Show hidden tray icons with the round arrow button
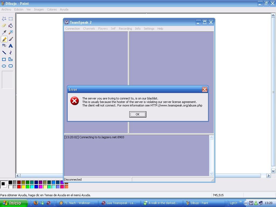This screenshot has width=276, height=207. coord(246,203)
